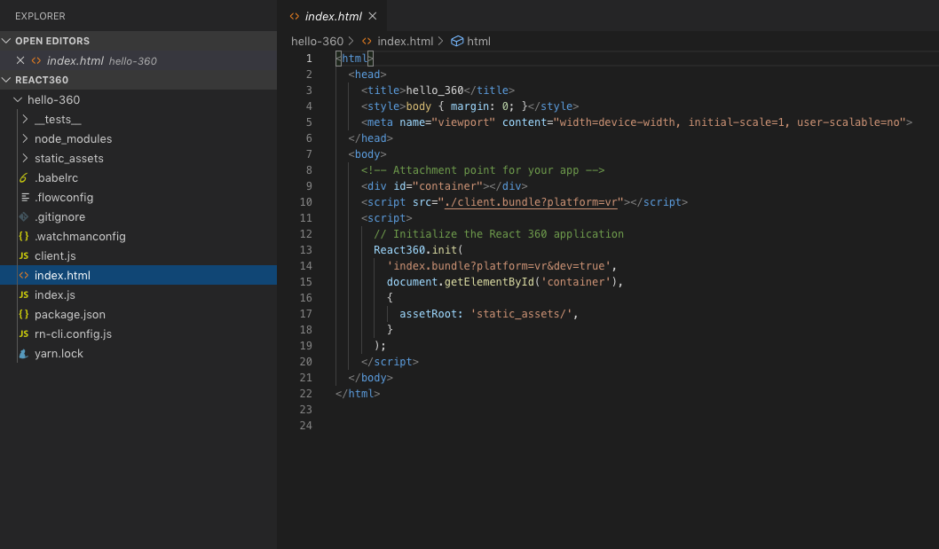Click the HTML icon beside index.html

22,275
